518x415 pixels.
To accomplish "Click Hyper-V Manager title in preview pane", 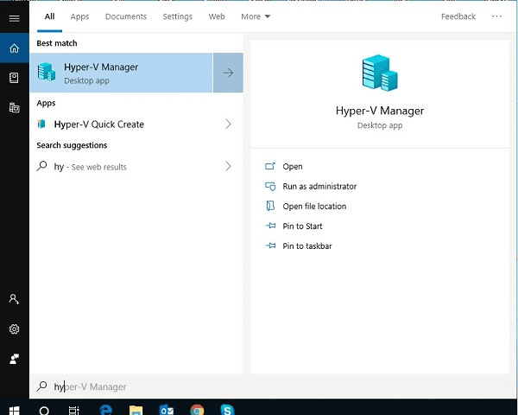I will 380,111.
